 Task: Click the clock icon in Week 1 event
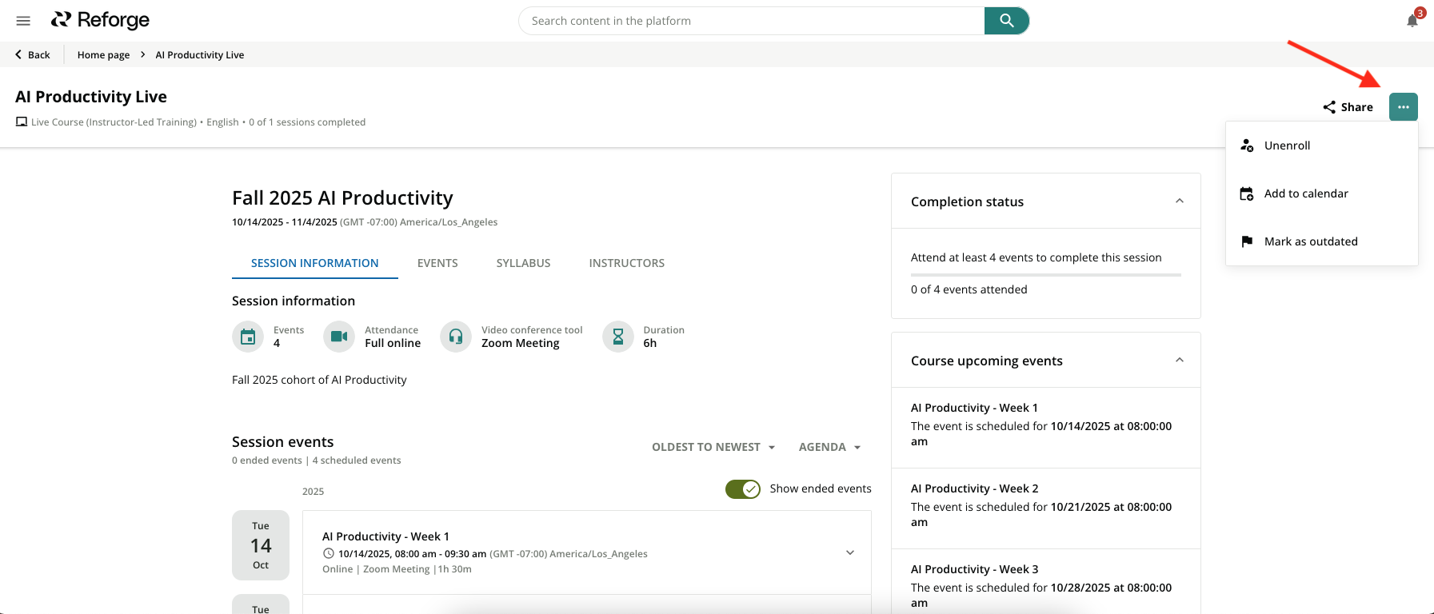328,553
